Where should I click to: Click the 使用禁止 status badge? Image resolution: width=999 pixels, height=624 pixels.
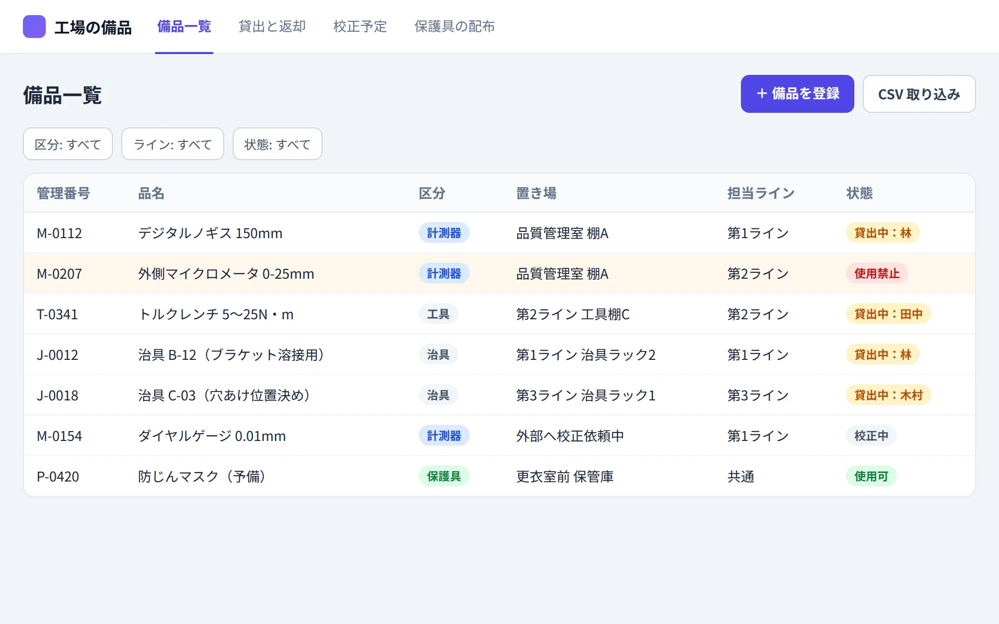tap(877, 274)
